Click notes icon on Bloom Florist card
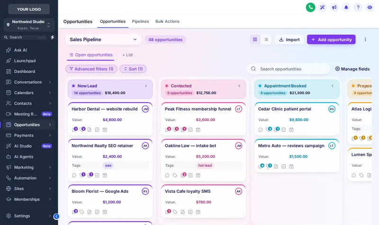Viewport: 379px width, 225px height. coord(90,212)
